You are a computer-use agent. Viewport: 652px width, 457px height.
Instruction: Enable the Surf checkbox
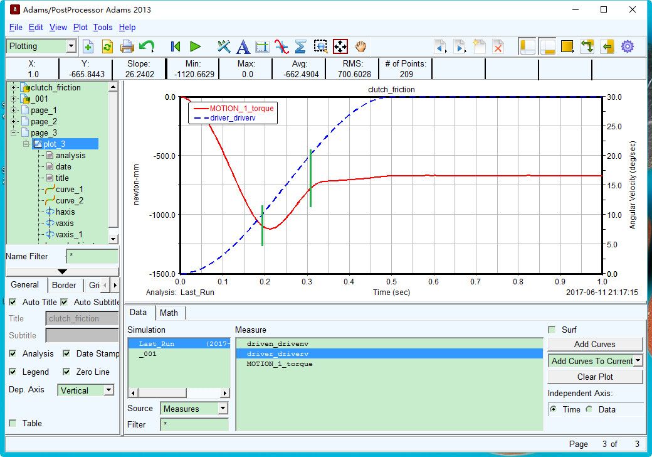pos(552,330)
